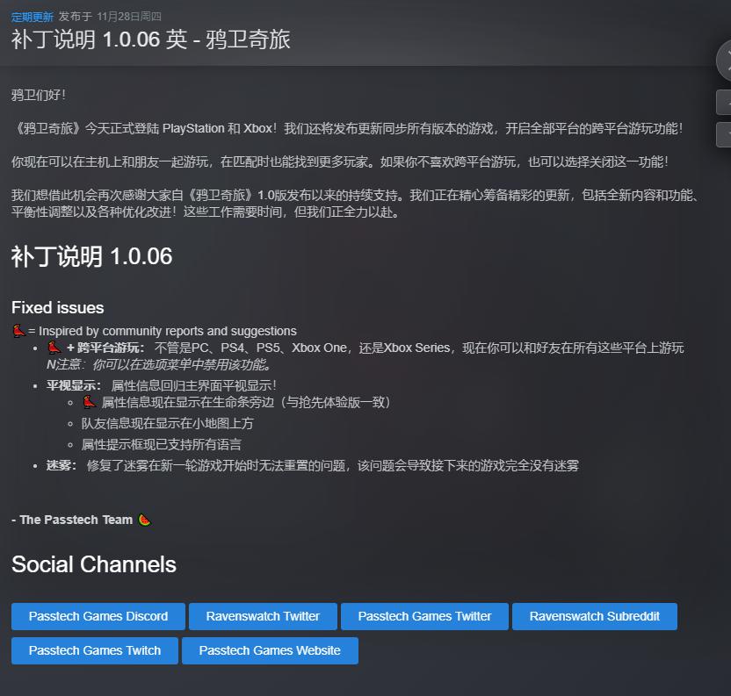Click the watermelon emoji after Passtech Team
The width and height of the screenshot is (731, 696).
[x=144, y=520]
